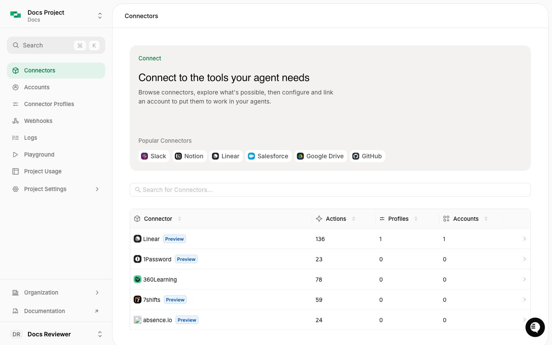The height and width of the screenshot is (345, 552).
Task: Click the absence.io logo in the table
Action: 138,320
